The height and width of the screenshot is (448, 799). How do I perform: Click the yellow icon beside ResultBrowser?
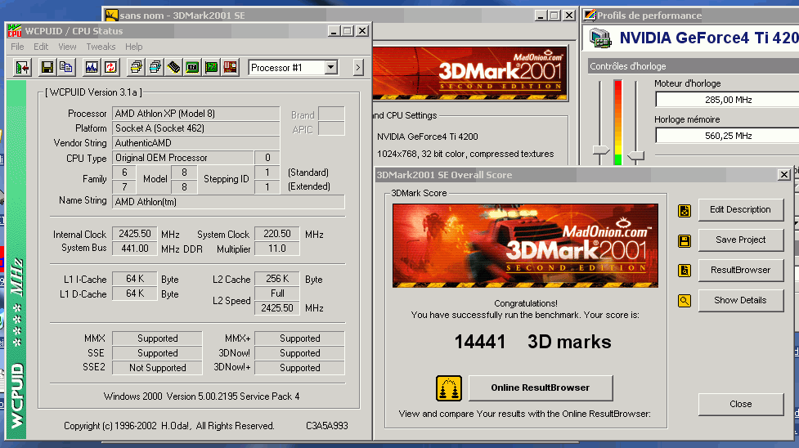click(x=685, y=271)
